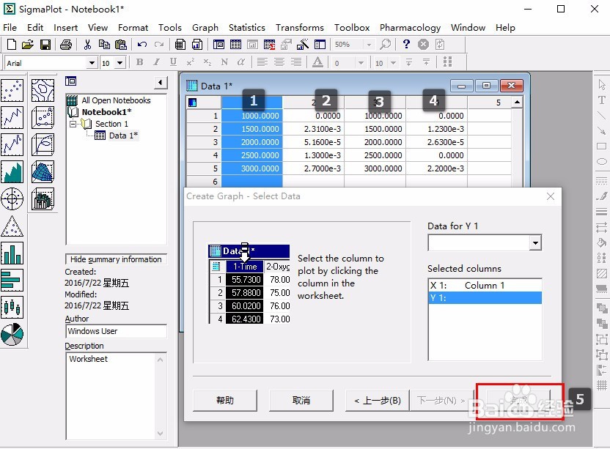Select the Box plot graph type
The height and width of the screenshot is (449, 610).
[x=12, y=308]
